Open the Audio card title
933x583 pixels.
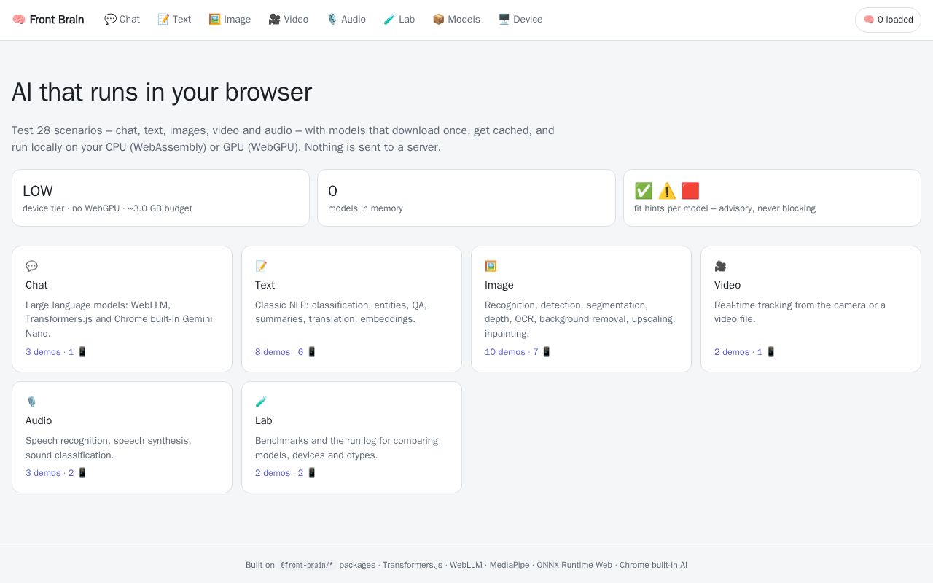39,420
